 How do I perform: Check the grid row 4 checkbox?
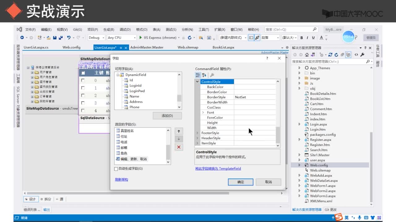83,111
